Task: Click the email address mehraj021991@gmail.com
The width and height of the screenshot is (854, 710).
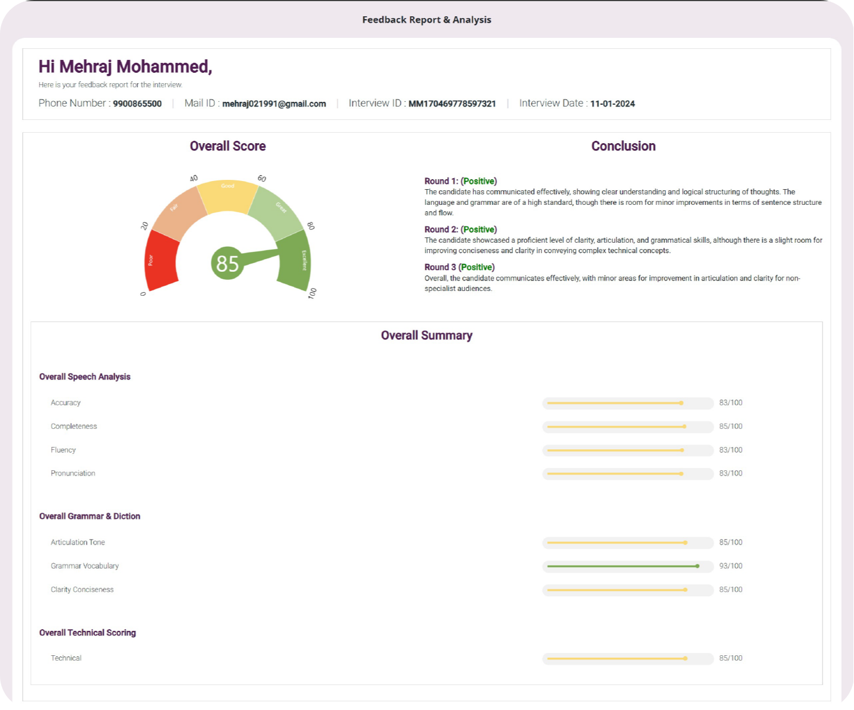Action: pos(274,104)
